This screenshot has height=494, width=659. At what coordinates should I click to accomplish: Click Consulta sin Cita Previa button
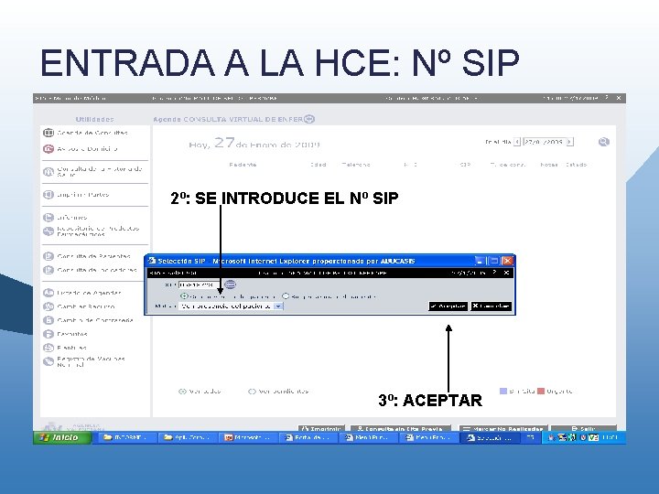[x=401, y=428]
